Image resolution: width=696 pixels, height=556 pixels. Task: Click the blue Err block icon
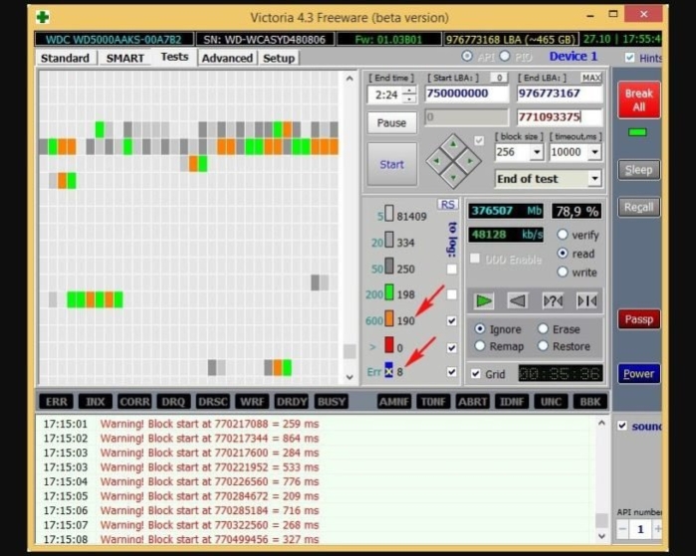point(389,371)
